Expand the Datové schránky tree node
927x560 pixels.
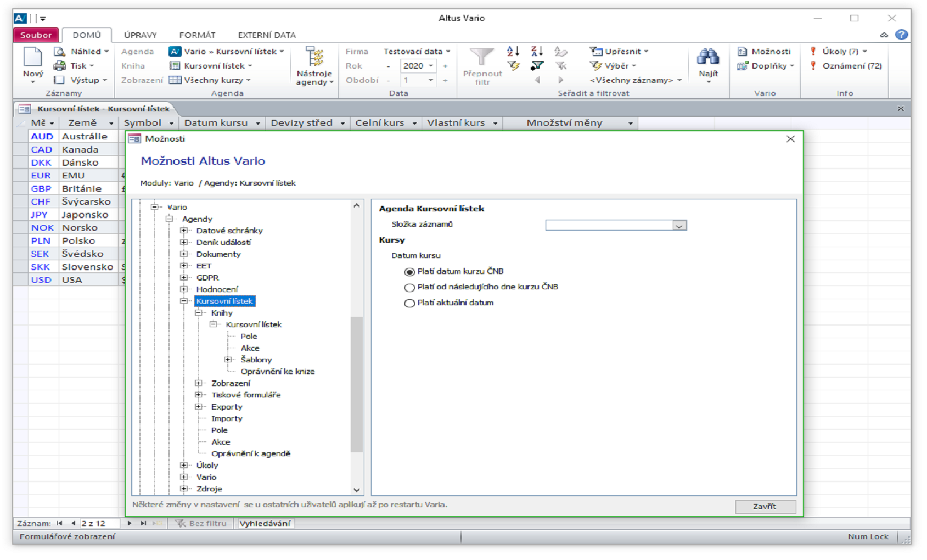click(184, 231)
